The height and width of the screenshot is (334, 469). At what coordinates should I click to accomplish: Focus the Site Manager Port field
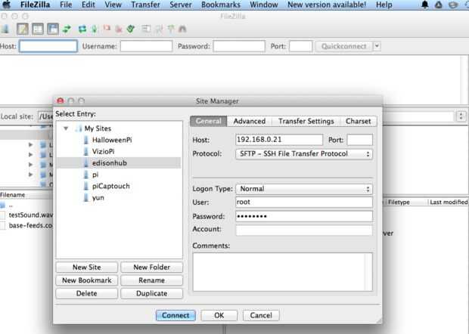click(359, 140)
